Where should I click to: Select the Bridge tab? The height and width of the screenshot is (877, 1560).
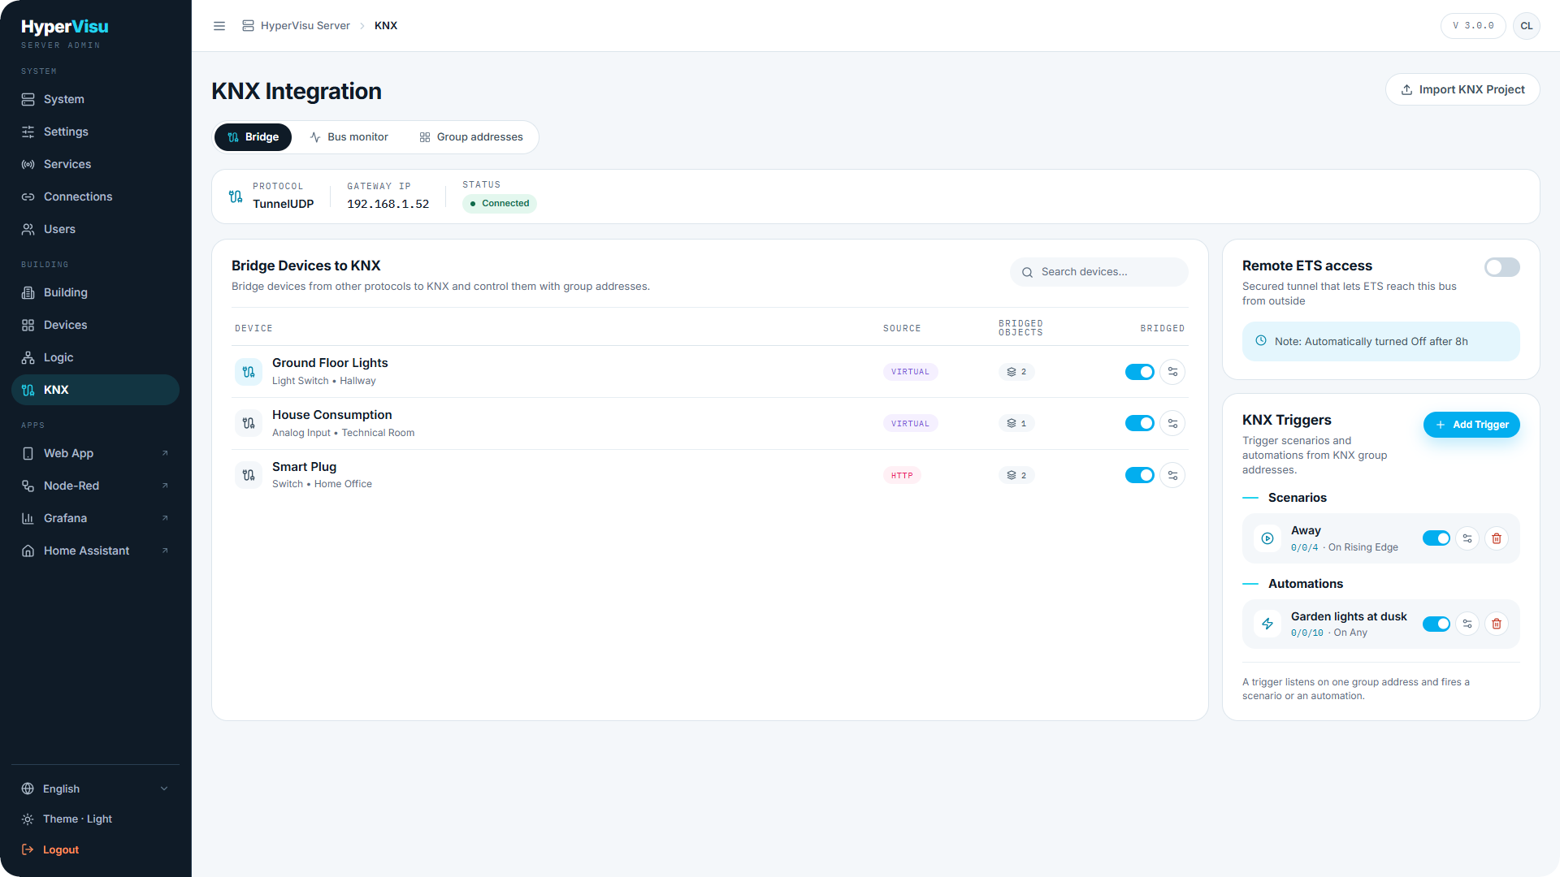[253, 137]
